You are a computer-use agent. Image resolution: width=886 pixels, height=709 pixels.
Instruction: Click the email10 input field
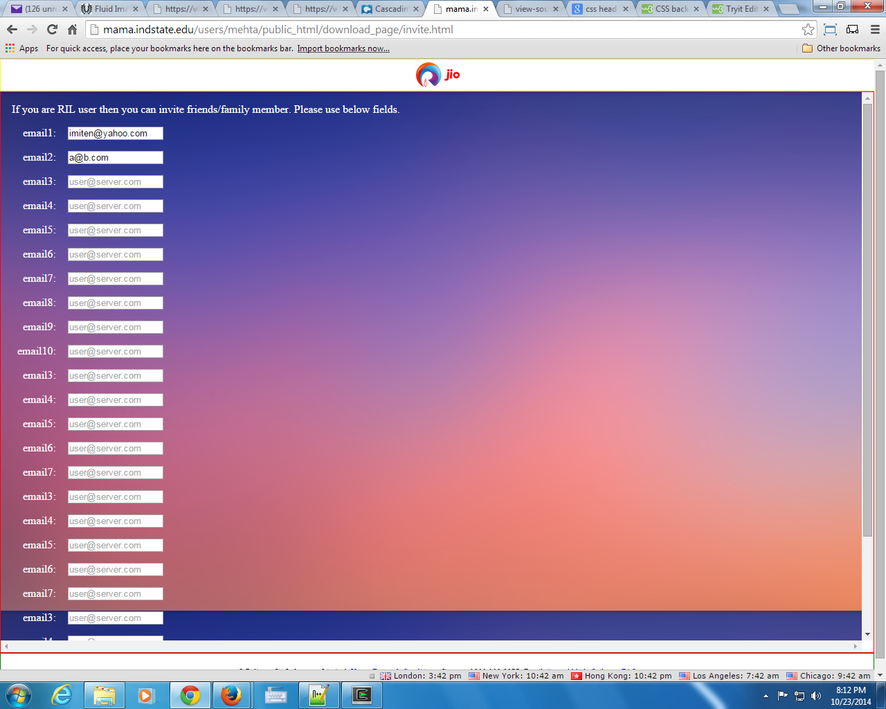116,352
